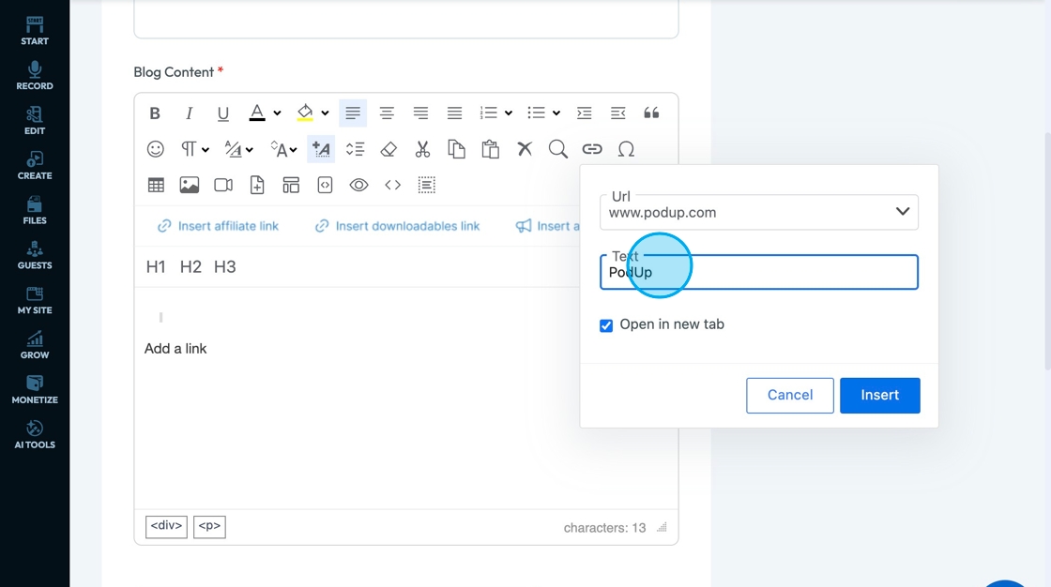Open My Site in sidebar
1051x587 pixels.
tap(35, 300)
